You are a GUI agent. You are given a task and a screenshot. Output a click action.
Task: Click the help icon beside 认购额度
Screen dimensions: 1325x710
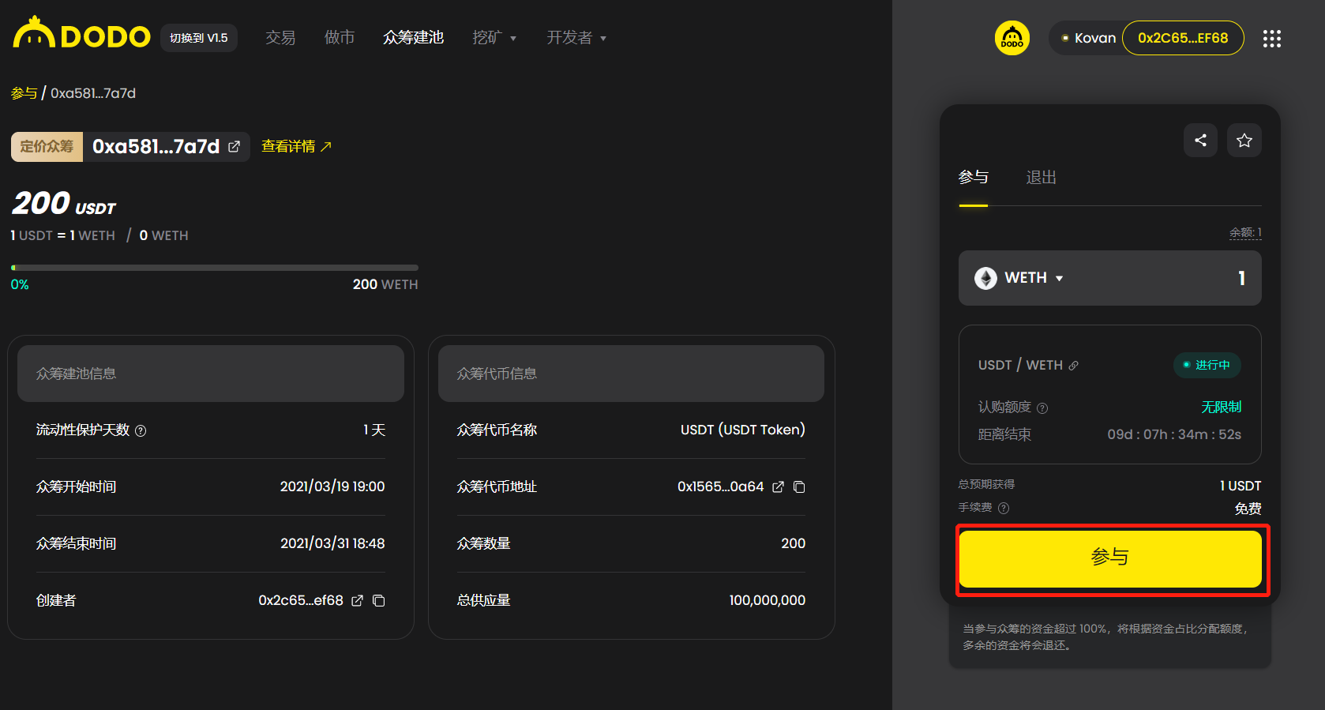[x=1042, y=408]
